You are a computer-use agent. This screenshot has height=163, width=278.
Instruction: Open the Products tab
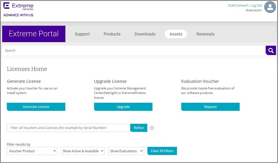(112, 34)
